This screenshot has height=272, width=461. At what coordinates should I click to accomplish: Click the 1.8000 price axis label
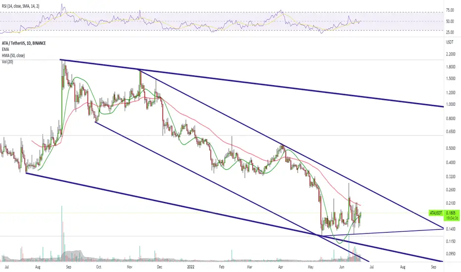click(x=451, y=67)
